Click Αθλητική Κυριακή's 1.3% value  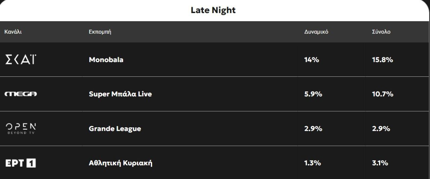(312, 163)
